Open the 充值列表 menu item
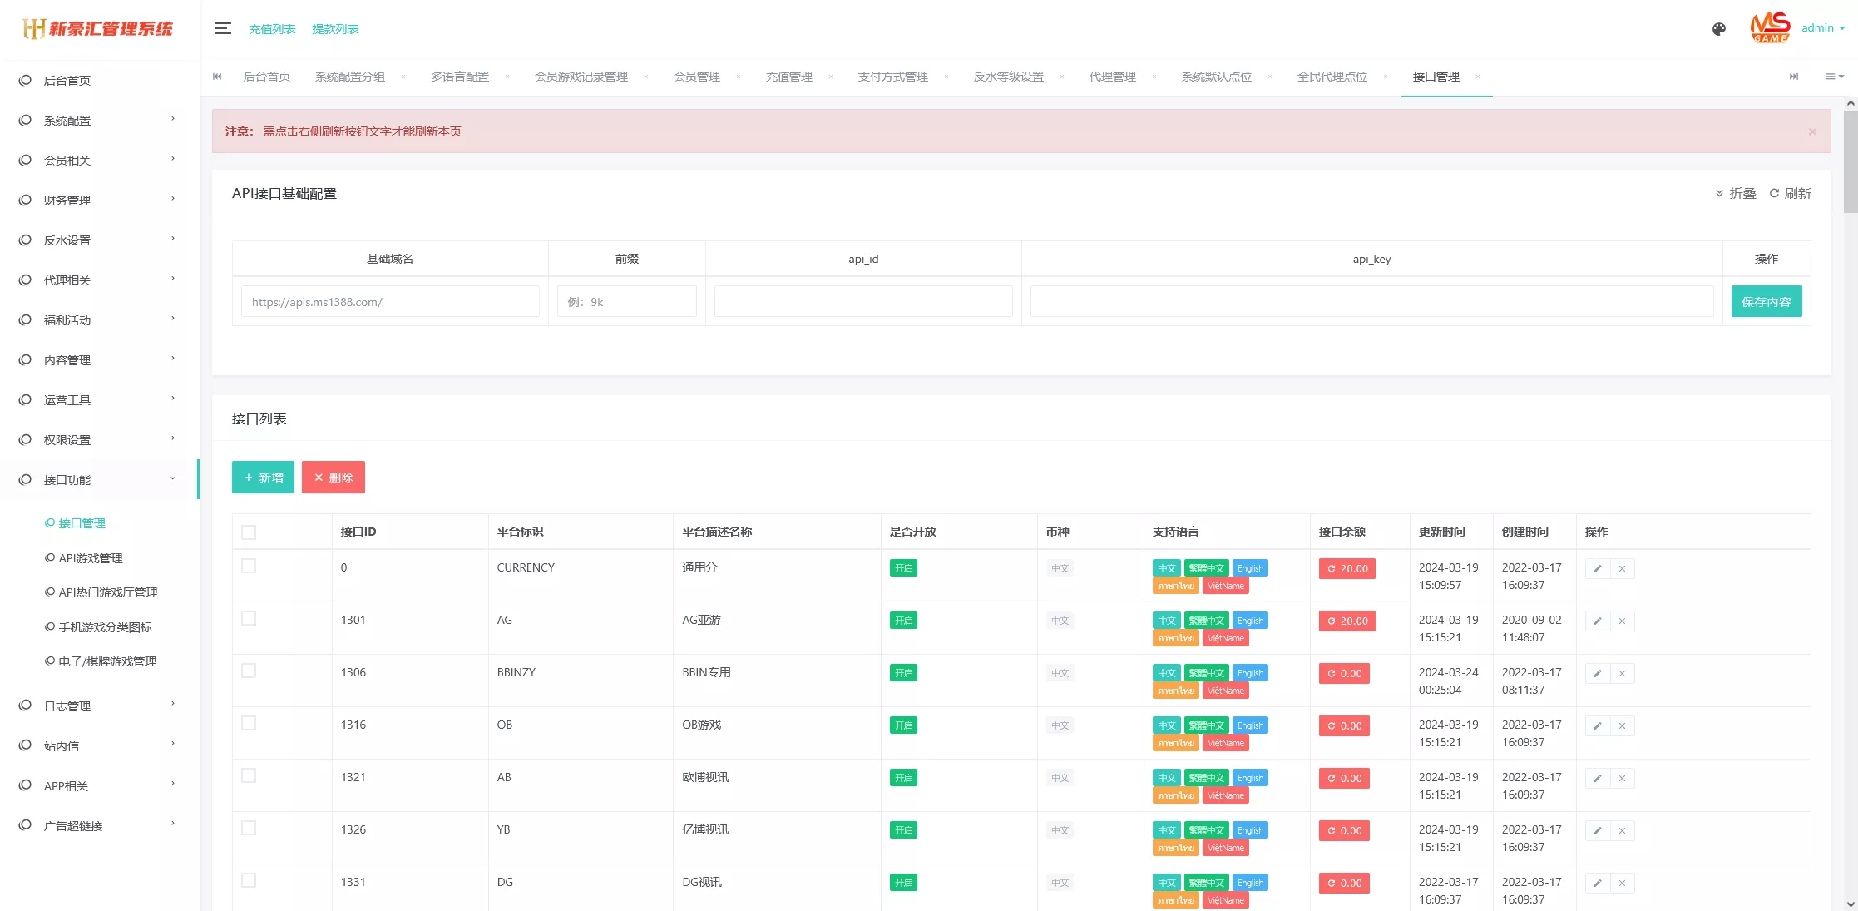 273,28
